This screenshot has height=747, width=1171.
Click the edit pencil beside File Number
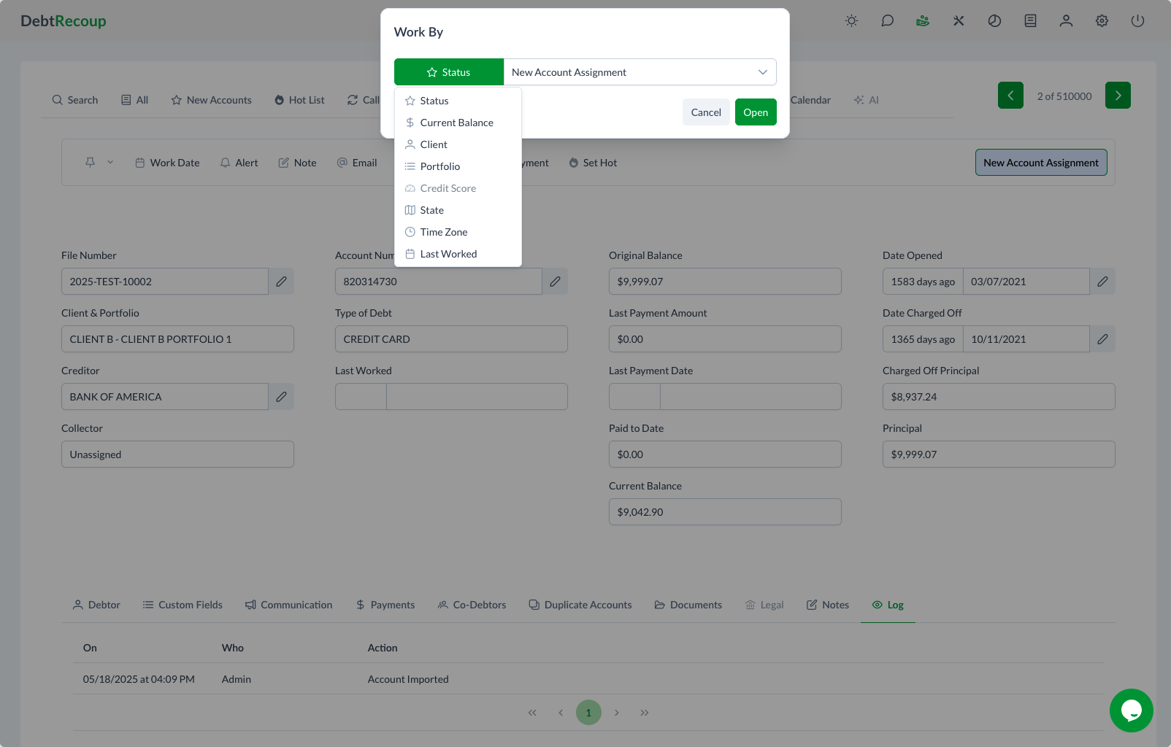pos(281,282)
